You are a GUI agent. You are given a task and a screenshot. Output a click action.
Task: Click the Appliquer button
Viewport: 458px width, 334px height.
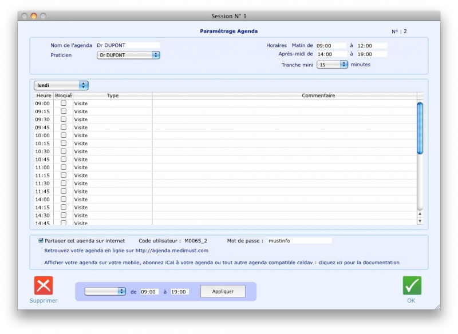[223, 292]
